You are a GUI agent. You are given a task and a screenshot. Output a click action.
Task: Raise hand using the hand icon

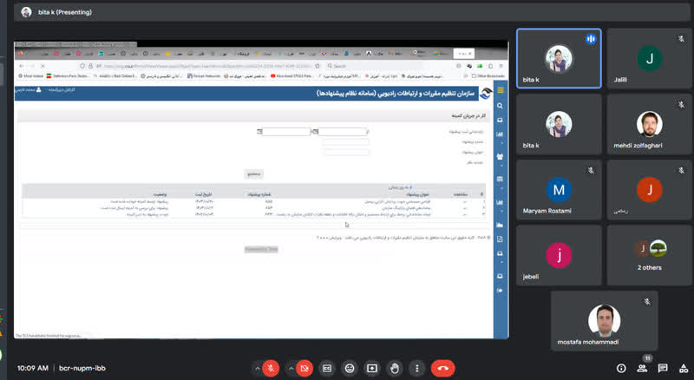click(x=395, y=368)
